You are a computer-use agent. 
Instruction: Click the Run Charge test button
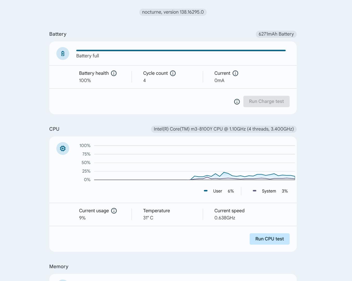pos(266,101)
